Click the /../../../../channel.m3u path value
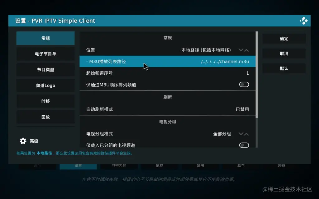The image size is (319, 199). pos(225,62)
